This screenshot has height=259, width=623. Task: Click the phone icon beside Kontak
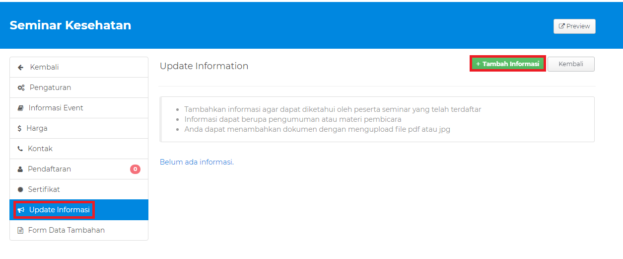[x=20, y=149]
